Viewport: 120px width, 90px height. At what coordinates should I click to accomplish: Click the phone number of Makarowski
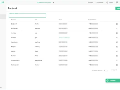93,65
